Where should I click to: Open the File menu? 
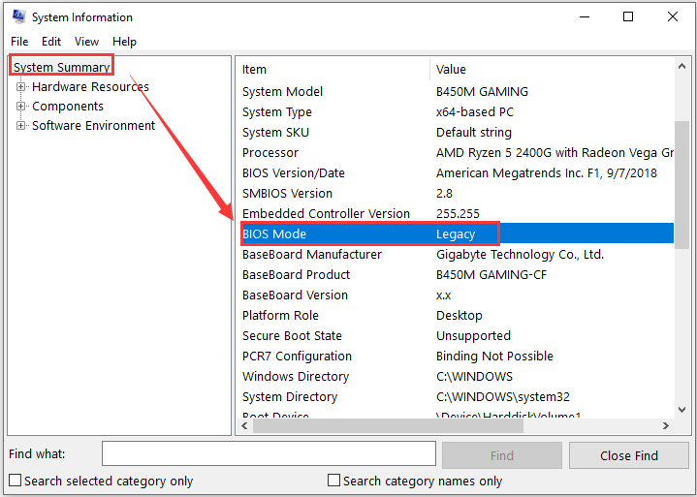tap(19, 42)
